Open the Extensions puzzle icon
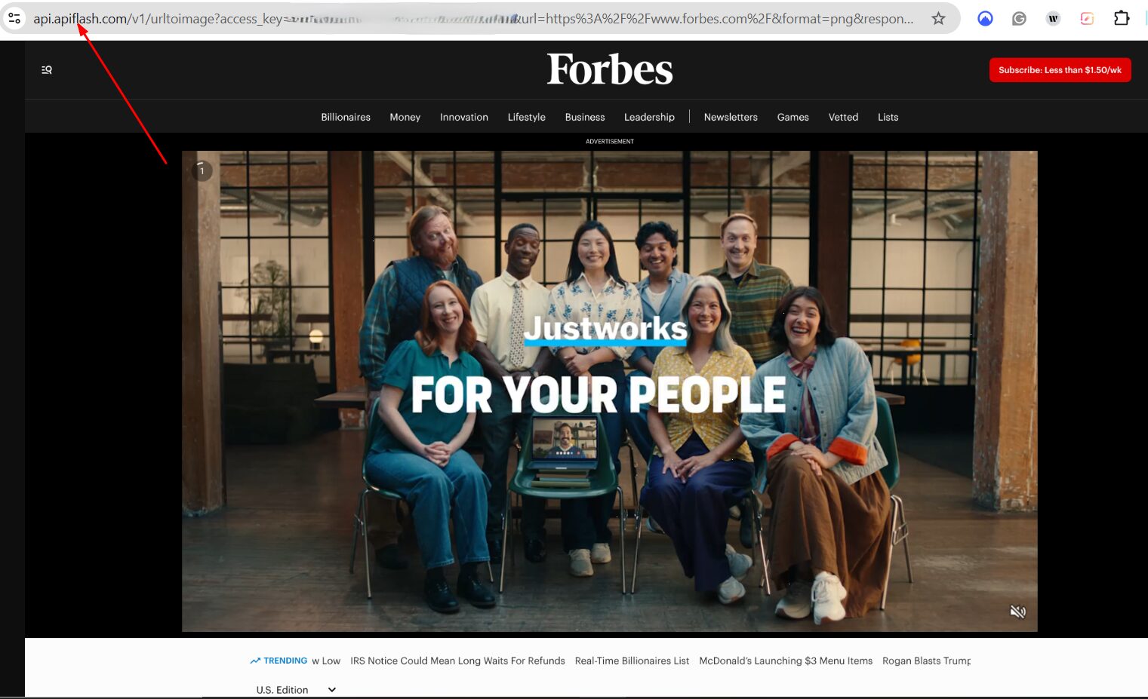 click(1122, 18)
